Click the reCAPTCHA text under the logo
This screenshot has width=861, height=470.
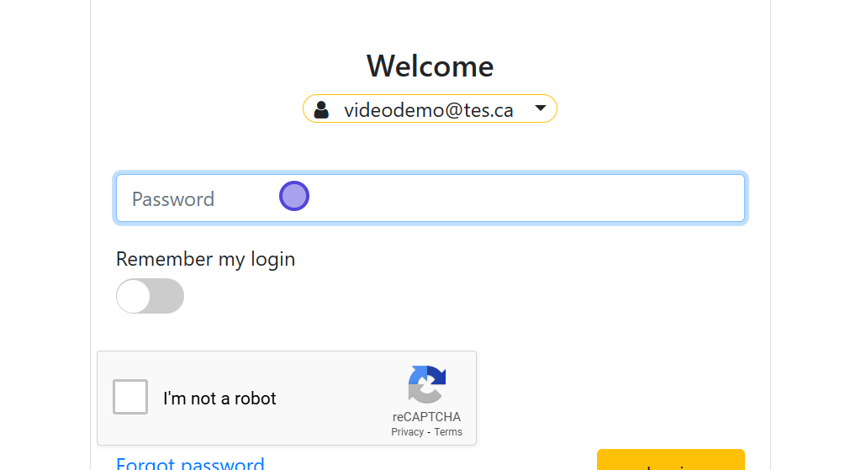pos(426,417)
